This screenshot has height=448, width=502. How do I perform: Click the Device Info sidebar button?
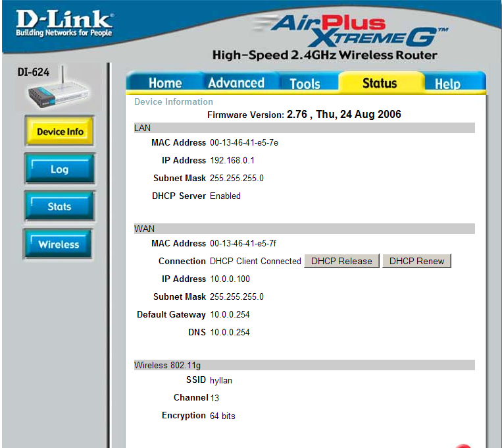[60, 131]
